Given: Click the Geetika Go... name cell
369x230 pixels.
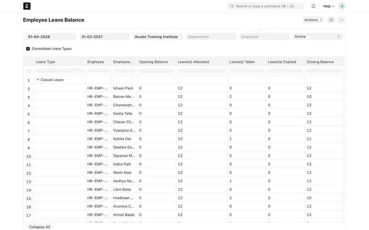Looking at the screenshot, I should tap(124, 148).
